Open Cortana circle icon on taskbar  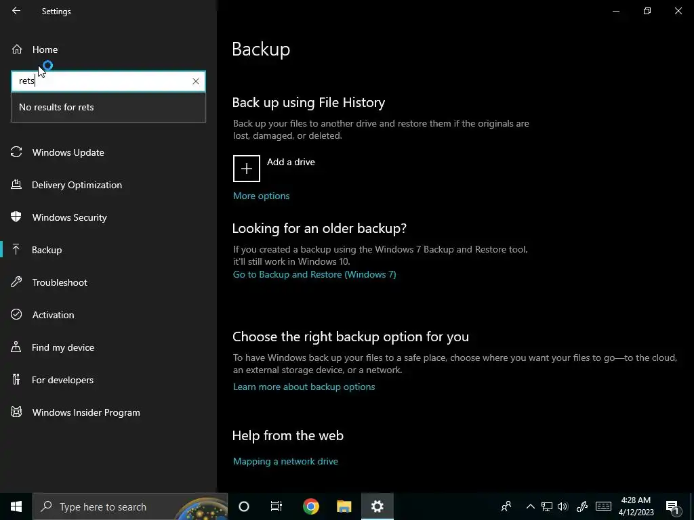(244, 506)
